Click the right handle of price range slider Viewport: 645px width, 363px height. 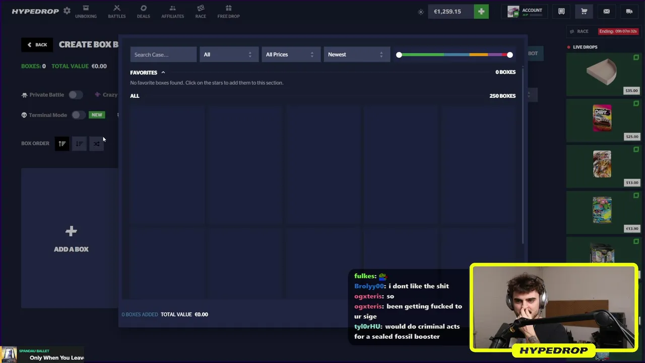tap(510, 54)
